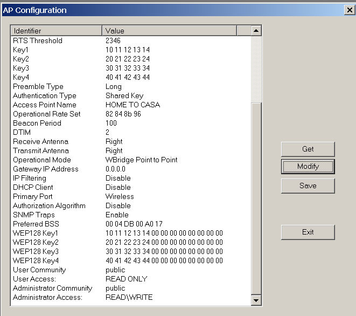Viewport: 356px width, 316px height.
Task: Select the Access Point Name row
Action: pyautogui.click(x=131, y=105)
